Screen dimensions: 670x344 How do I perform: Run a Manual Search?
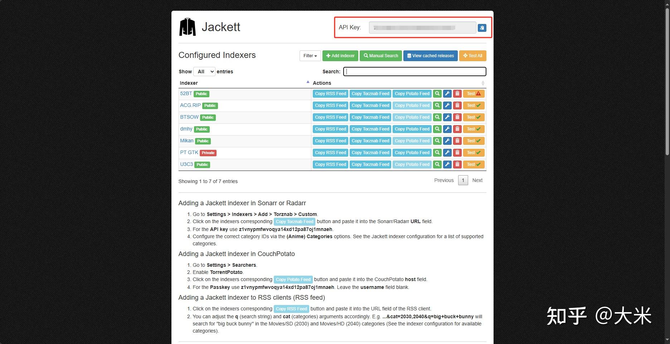tap(380, 55)
